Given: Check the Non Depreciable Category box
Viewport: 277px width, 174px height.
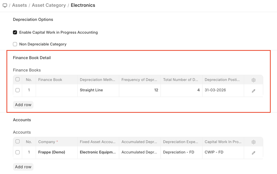Looking at the screenshot, I should [x=15, y=44].
